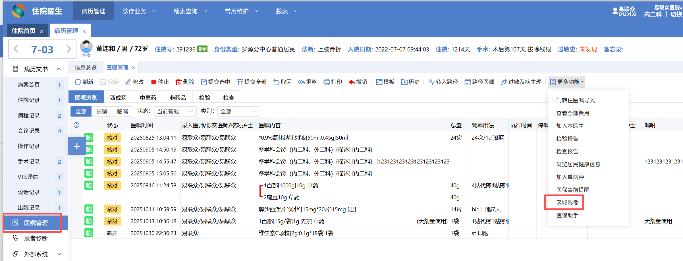Image resolution: width=683 pixels, height=261 pixels.
Task: Go to next bed with right arrow
Action: click(x=69, y=49)
